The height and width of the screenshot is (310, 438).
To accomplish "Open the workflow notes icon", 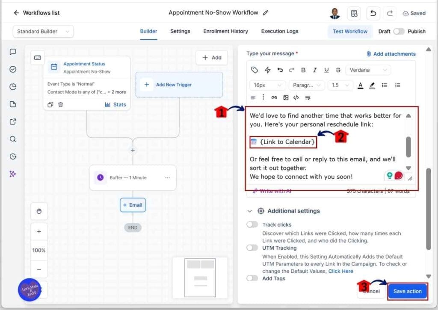I will [354, 13].
